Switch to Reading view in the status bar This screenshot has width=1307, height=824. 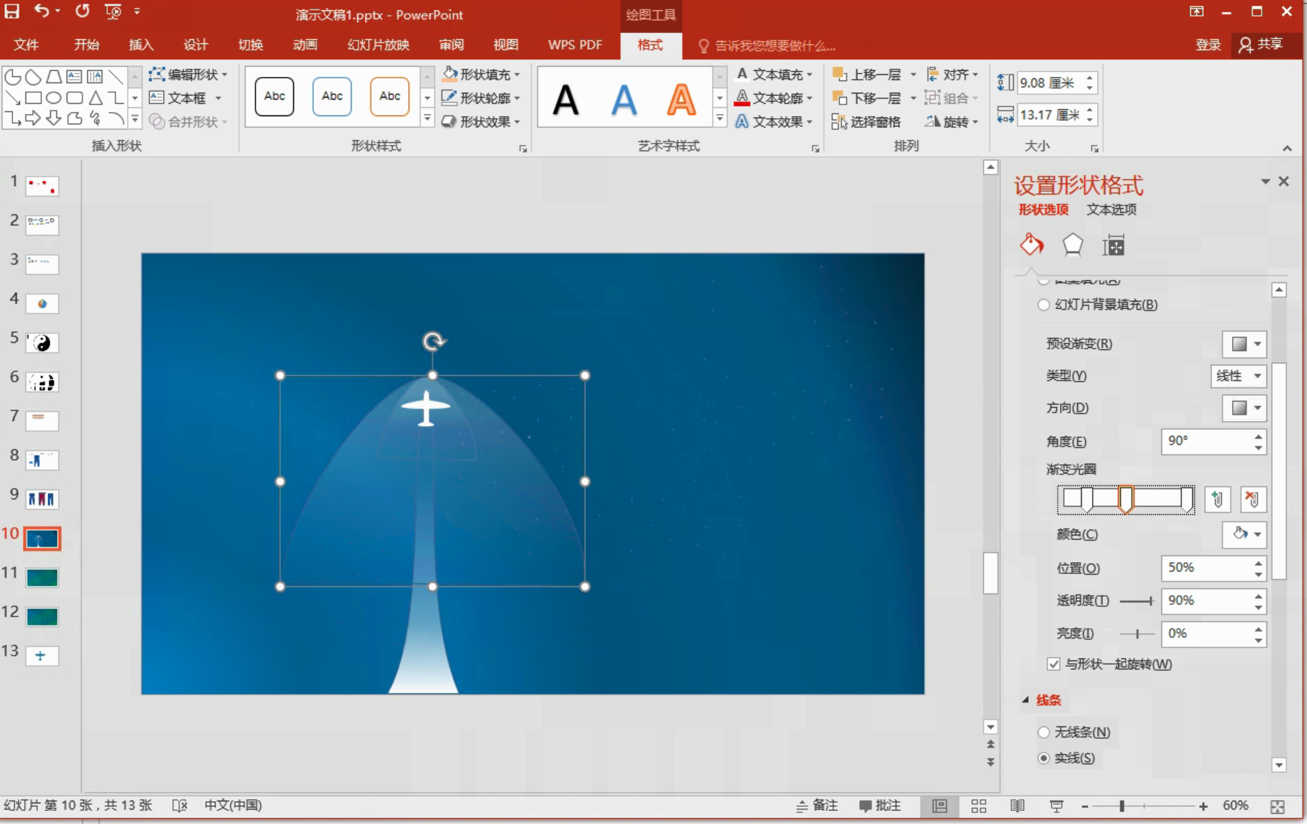(x=1017, y=806)
